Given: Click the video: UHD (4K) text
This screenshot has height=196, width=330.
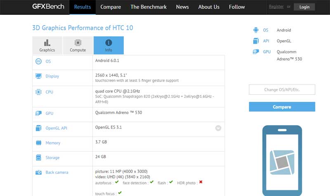Looking at the screenshot, I should (123, 177).
